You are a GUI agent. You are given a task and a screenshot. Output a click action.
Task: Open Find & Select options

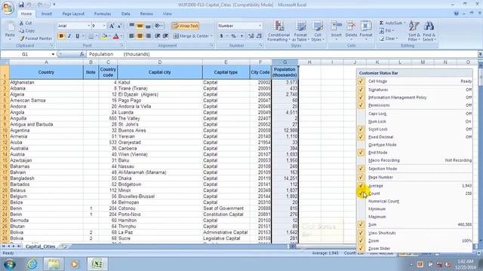pos(429,31)
